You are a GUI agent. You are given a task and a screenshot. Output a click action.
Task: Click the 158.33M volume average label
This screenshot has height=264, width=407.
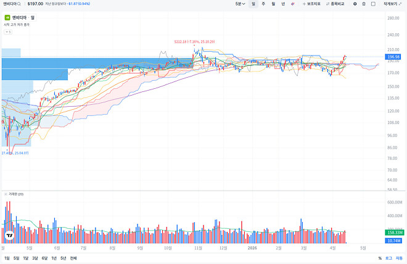click(395, 233)
